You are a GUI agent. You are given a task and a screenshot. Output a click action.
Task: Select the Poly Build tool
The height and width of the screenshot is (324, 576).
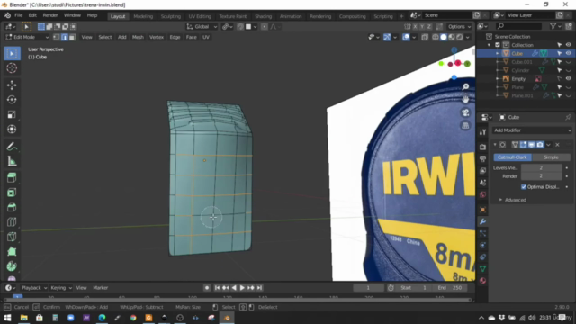(12, 251)
